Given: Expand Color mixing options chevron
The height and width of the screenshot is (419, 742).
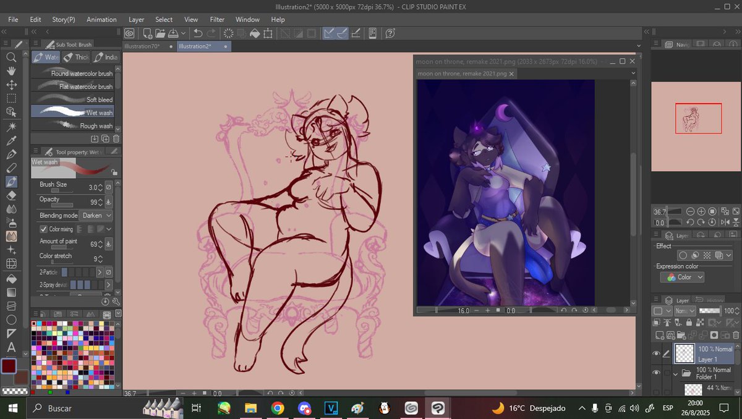Looking at the screenshot, I should click(109, 229).
